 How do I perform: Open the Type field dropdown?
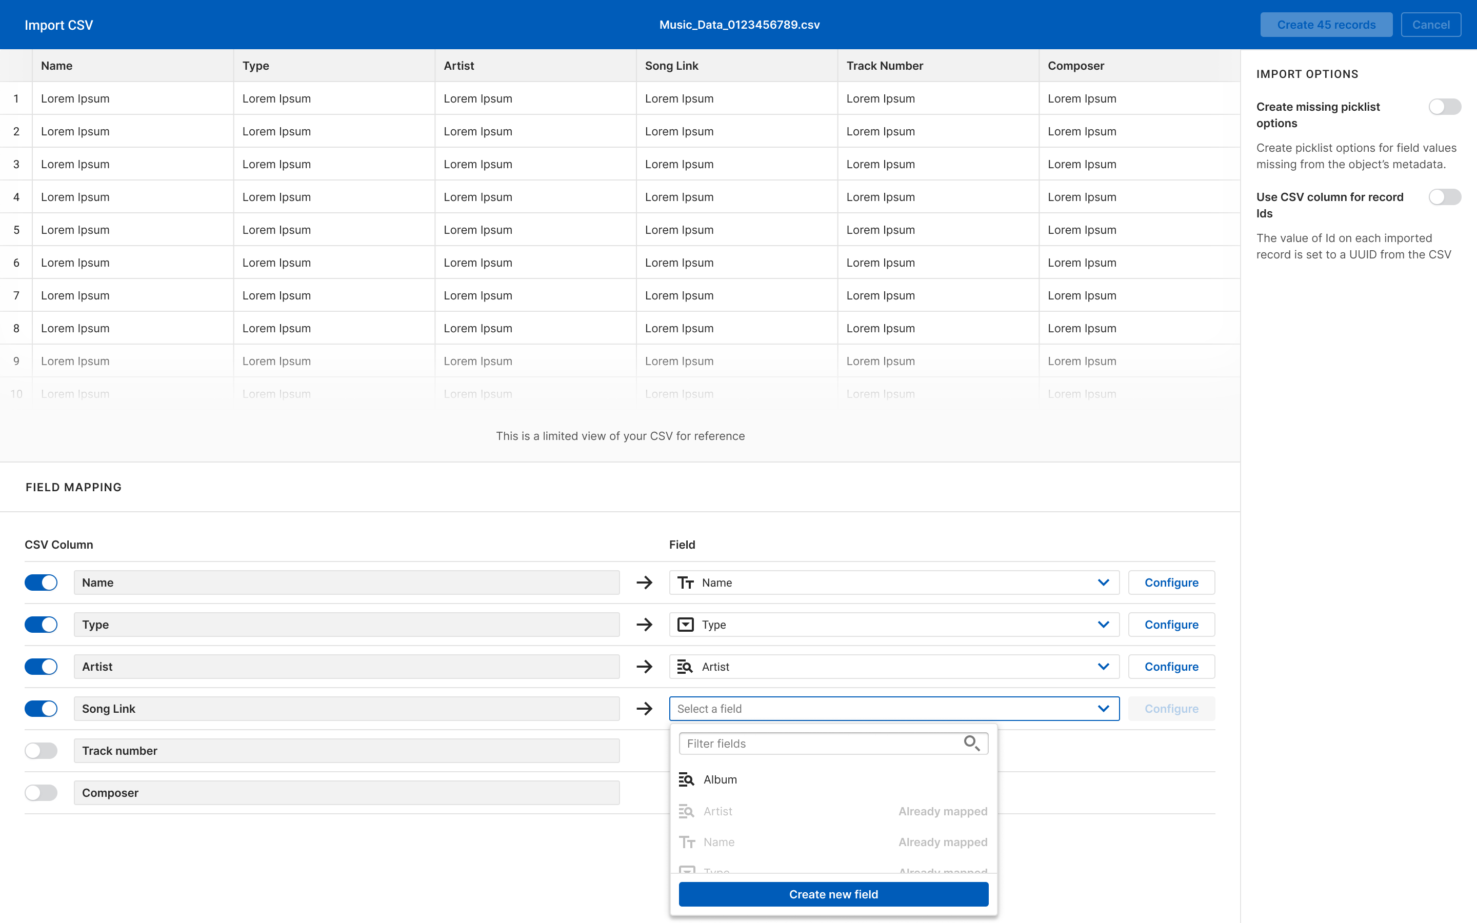[1103, 625]
